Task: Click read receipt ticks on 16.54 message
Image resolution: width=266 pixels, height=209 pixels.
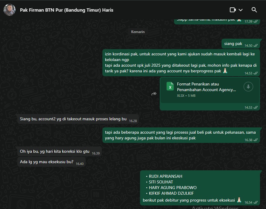Action: pyautogui.click(x=256, y=202)
